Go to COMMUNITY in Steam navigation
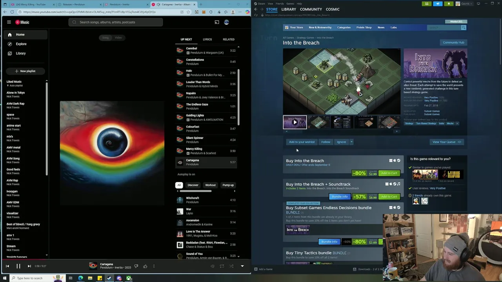Image resolution: width=502 pixels, height=282 pixels. [x=311, y=9]
